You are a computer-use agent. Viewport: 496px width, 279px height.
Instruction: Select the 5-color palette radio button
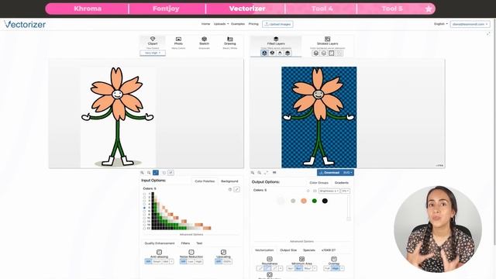click(x=145, y=208)
